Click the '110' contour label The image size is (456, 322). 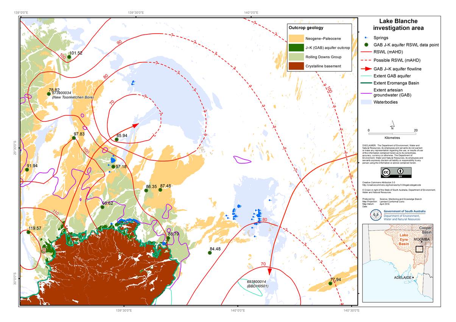pos(55,213)
